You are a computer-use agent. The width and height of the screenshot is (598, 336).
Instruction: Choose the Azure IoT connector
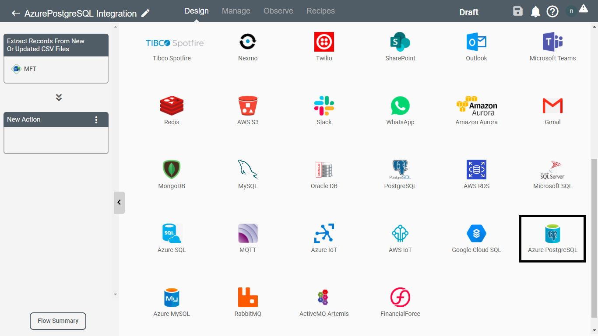click(x=324, y=238)
